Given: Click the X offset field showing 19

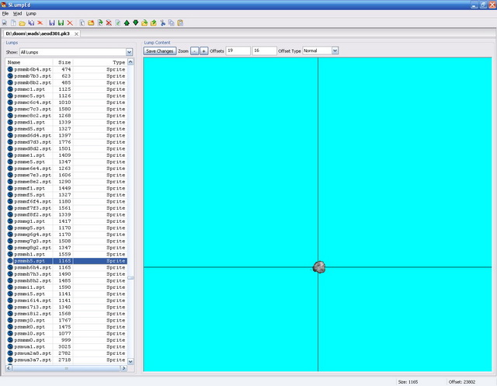Looking at the screenshot, I should (x=237, y=50).
